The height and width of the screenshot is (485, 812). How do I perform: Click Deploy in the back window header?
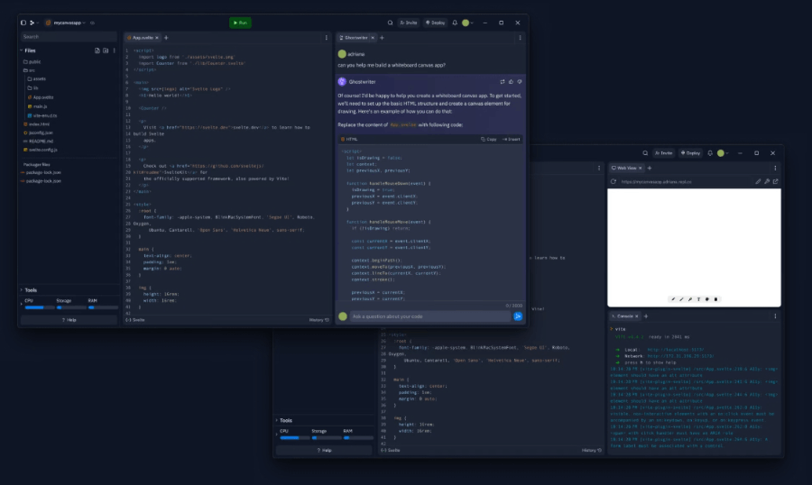point(690,153)
